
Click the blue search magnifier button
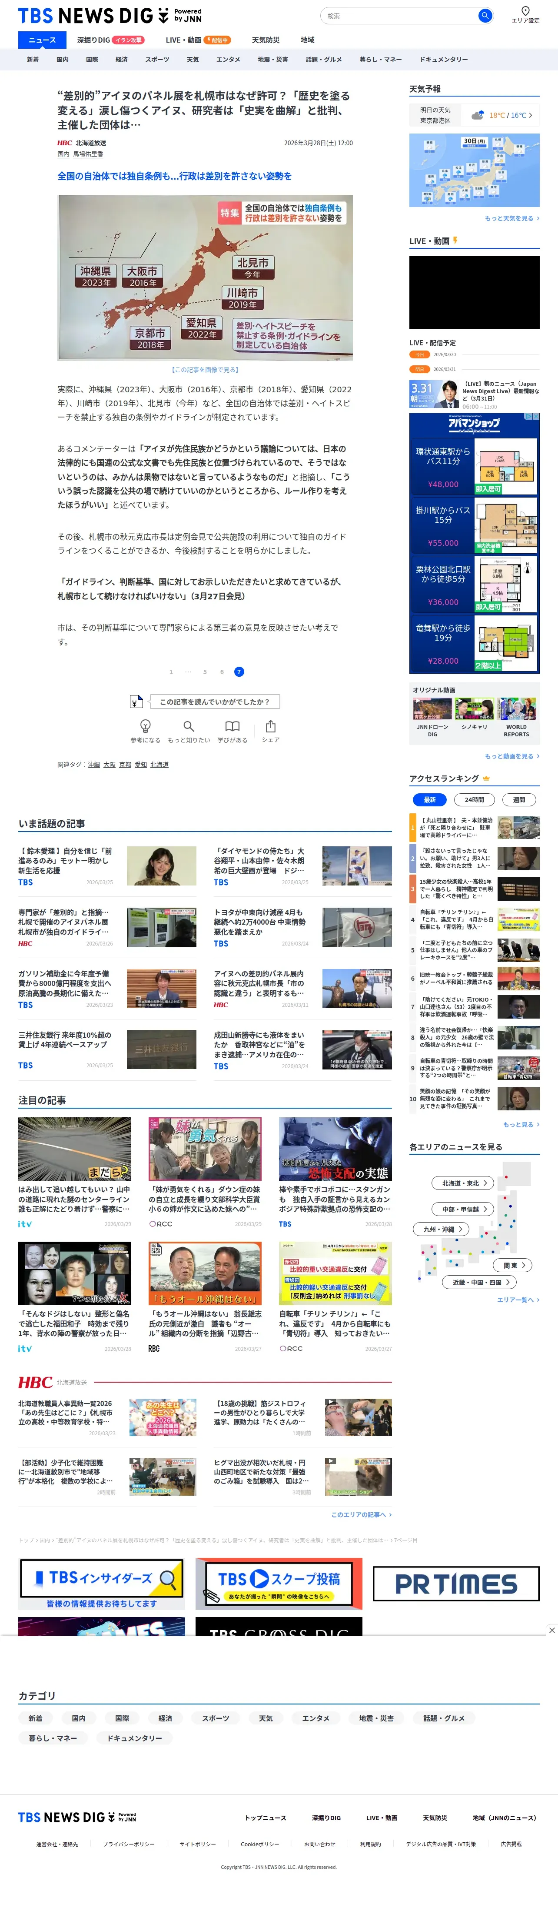485,15
